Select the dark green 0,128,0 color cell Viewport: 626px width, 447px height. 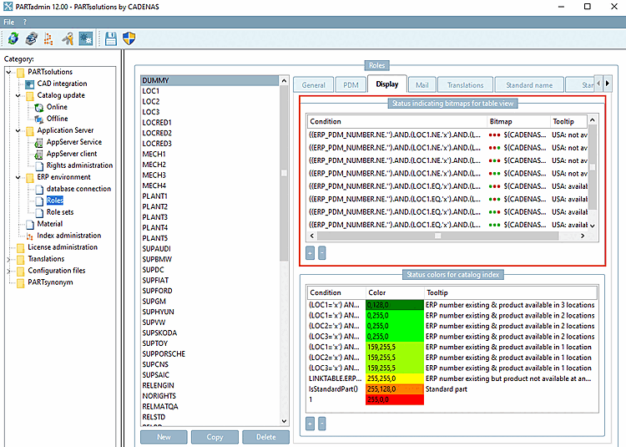394,305
